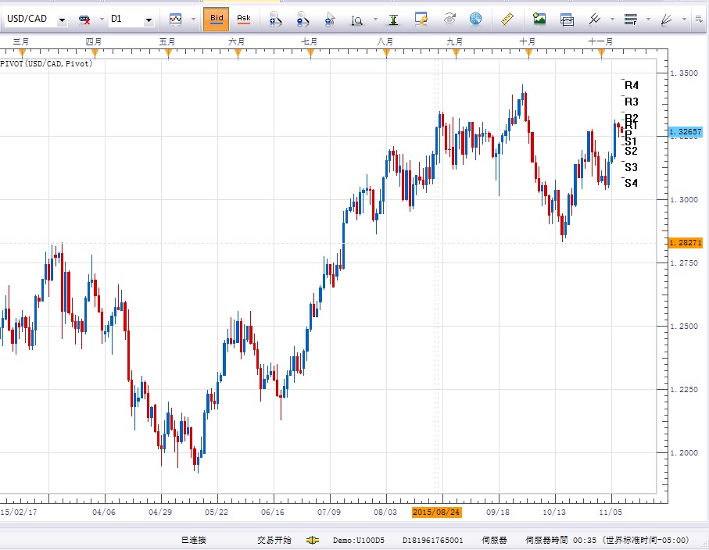Toggle Ask price display
The height and width of the screenshot is (550, 709).
point(244,19)
